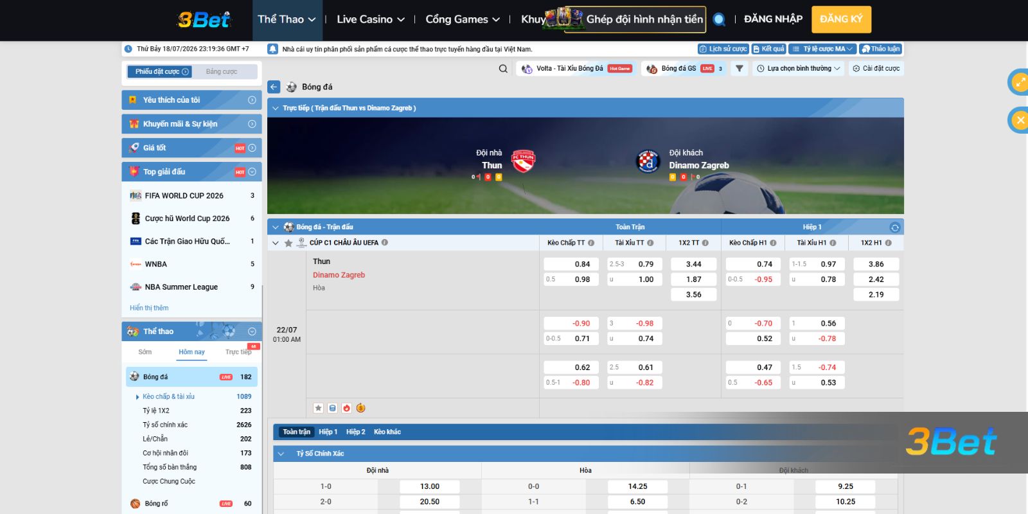Viewport: 1028px width, 514px height.
Task: Click the Thun team crest
Action: [523, 161]
